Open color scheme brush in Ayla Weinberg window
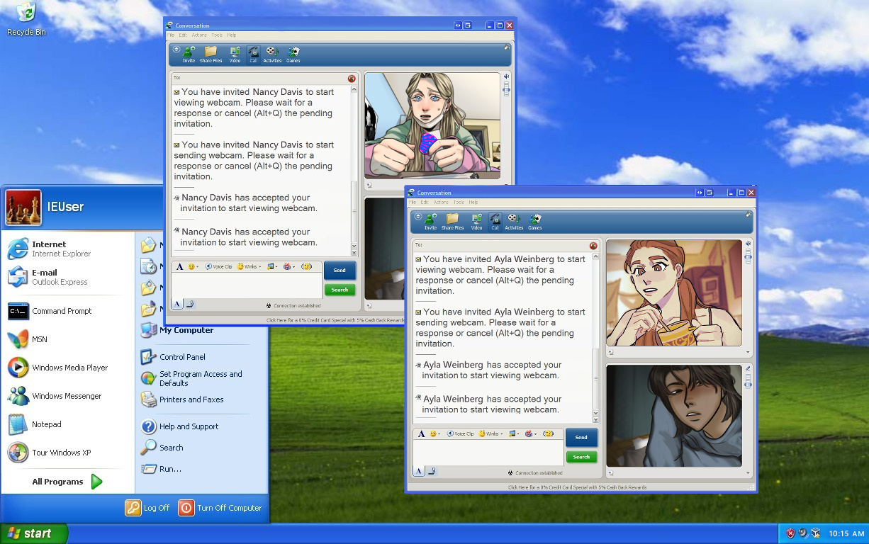 pos(747,214)
